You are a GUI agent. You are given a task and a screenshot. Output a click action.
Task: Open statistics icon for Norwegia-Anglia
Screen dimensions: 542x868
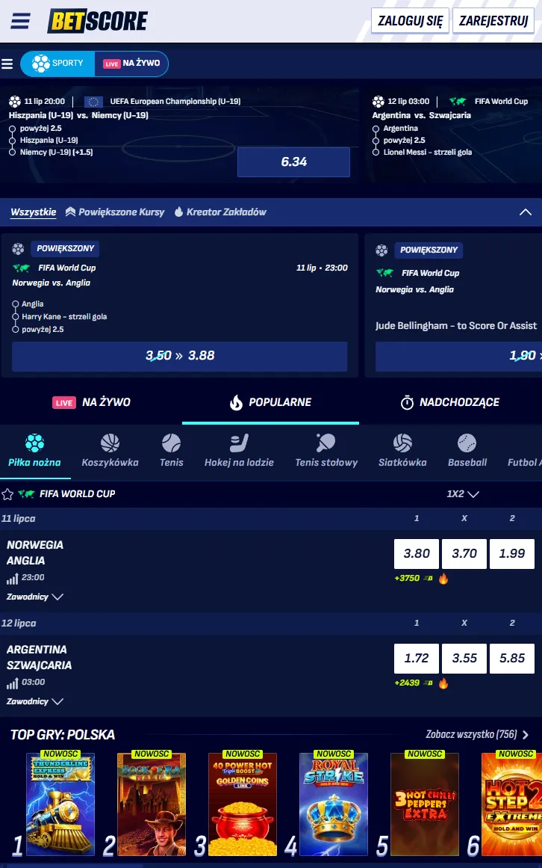click(x=12, y=579)
